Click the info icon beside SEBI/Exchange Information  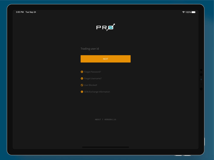(82, 92)
